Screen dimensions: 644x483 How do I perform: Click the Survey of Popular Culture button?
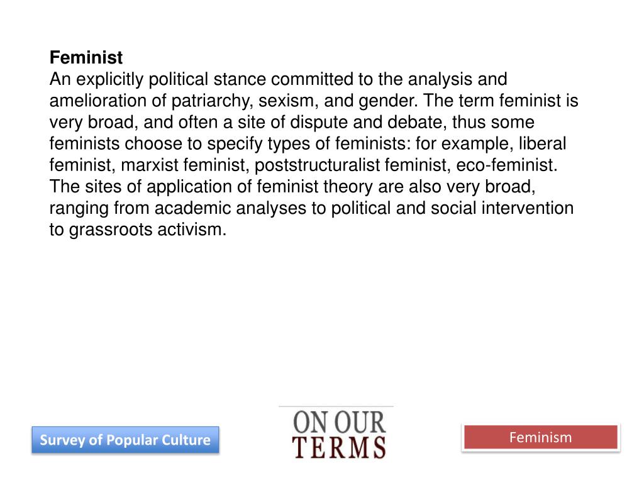(x=125, y=440)
